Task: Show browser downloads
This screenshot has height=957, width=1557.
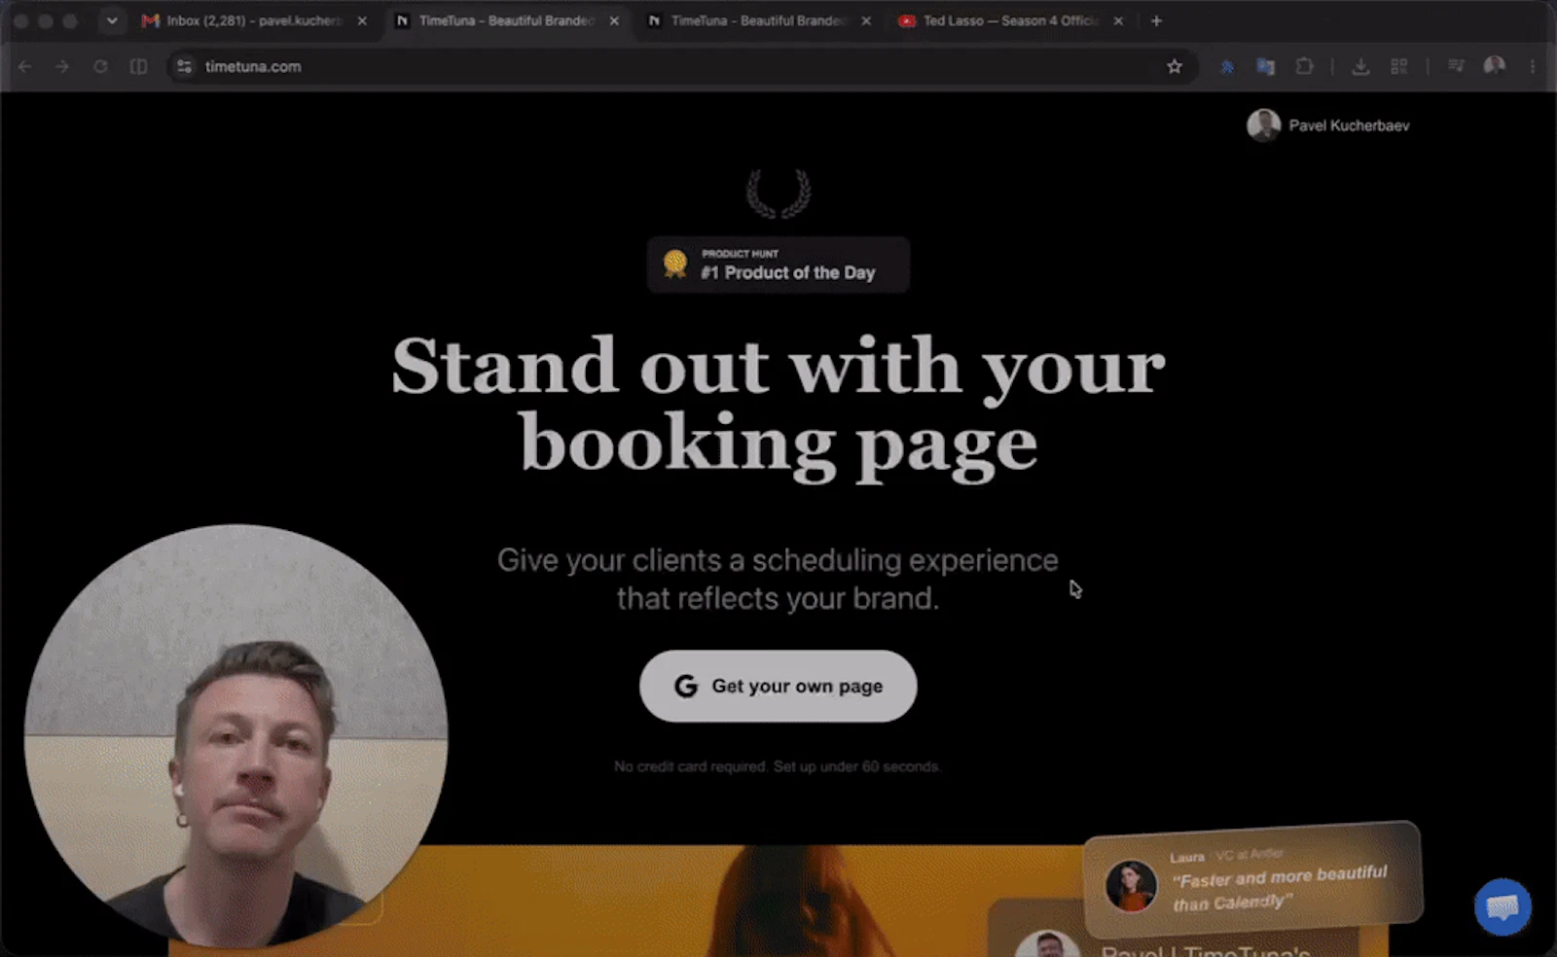Action: click(x=1360, y=67)
